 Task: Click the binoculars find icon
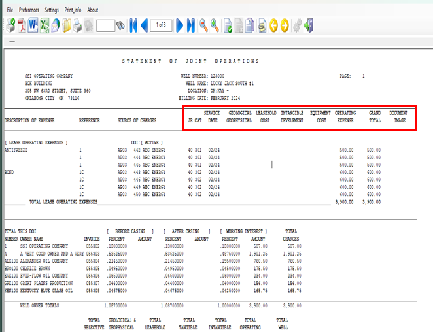(x=120, y=25)
